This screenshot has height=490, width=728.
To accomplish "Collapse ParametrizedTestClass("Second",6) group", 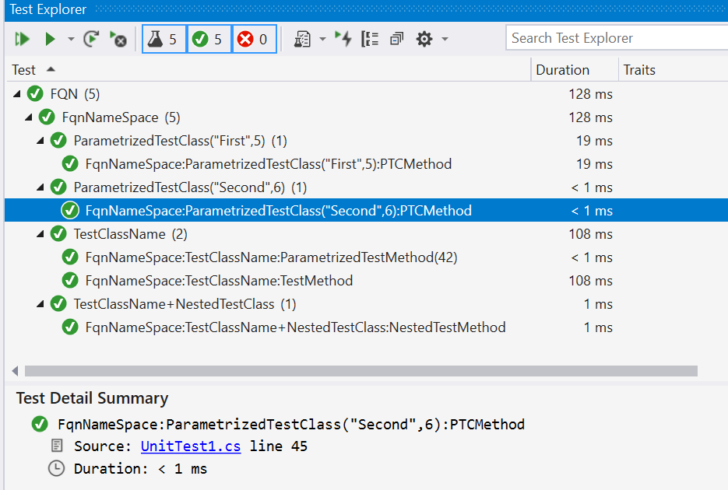I will 40,187.
